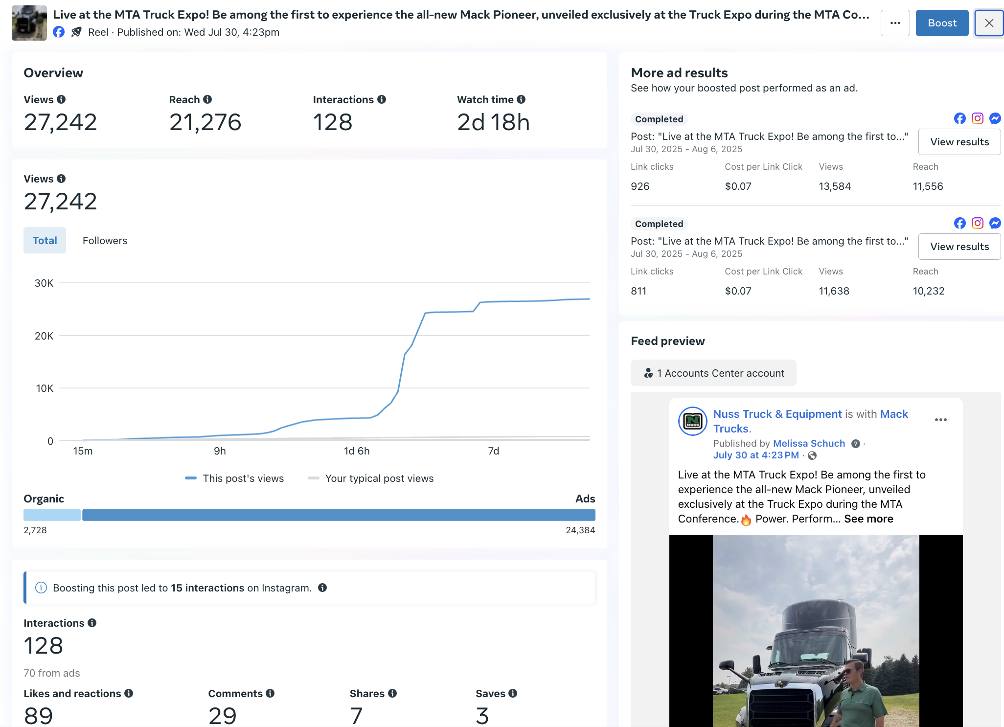Show info for Watch time metric
The height and width of the screenshot is (727, 1004).
click(x=521, y=99)
